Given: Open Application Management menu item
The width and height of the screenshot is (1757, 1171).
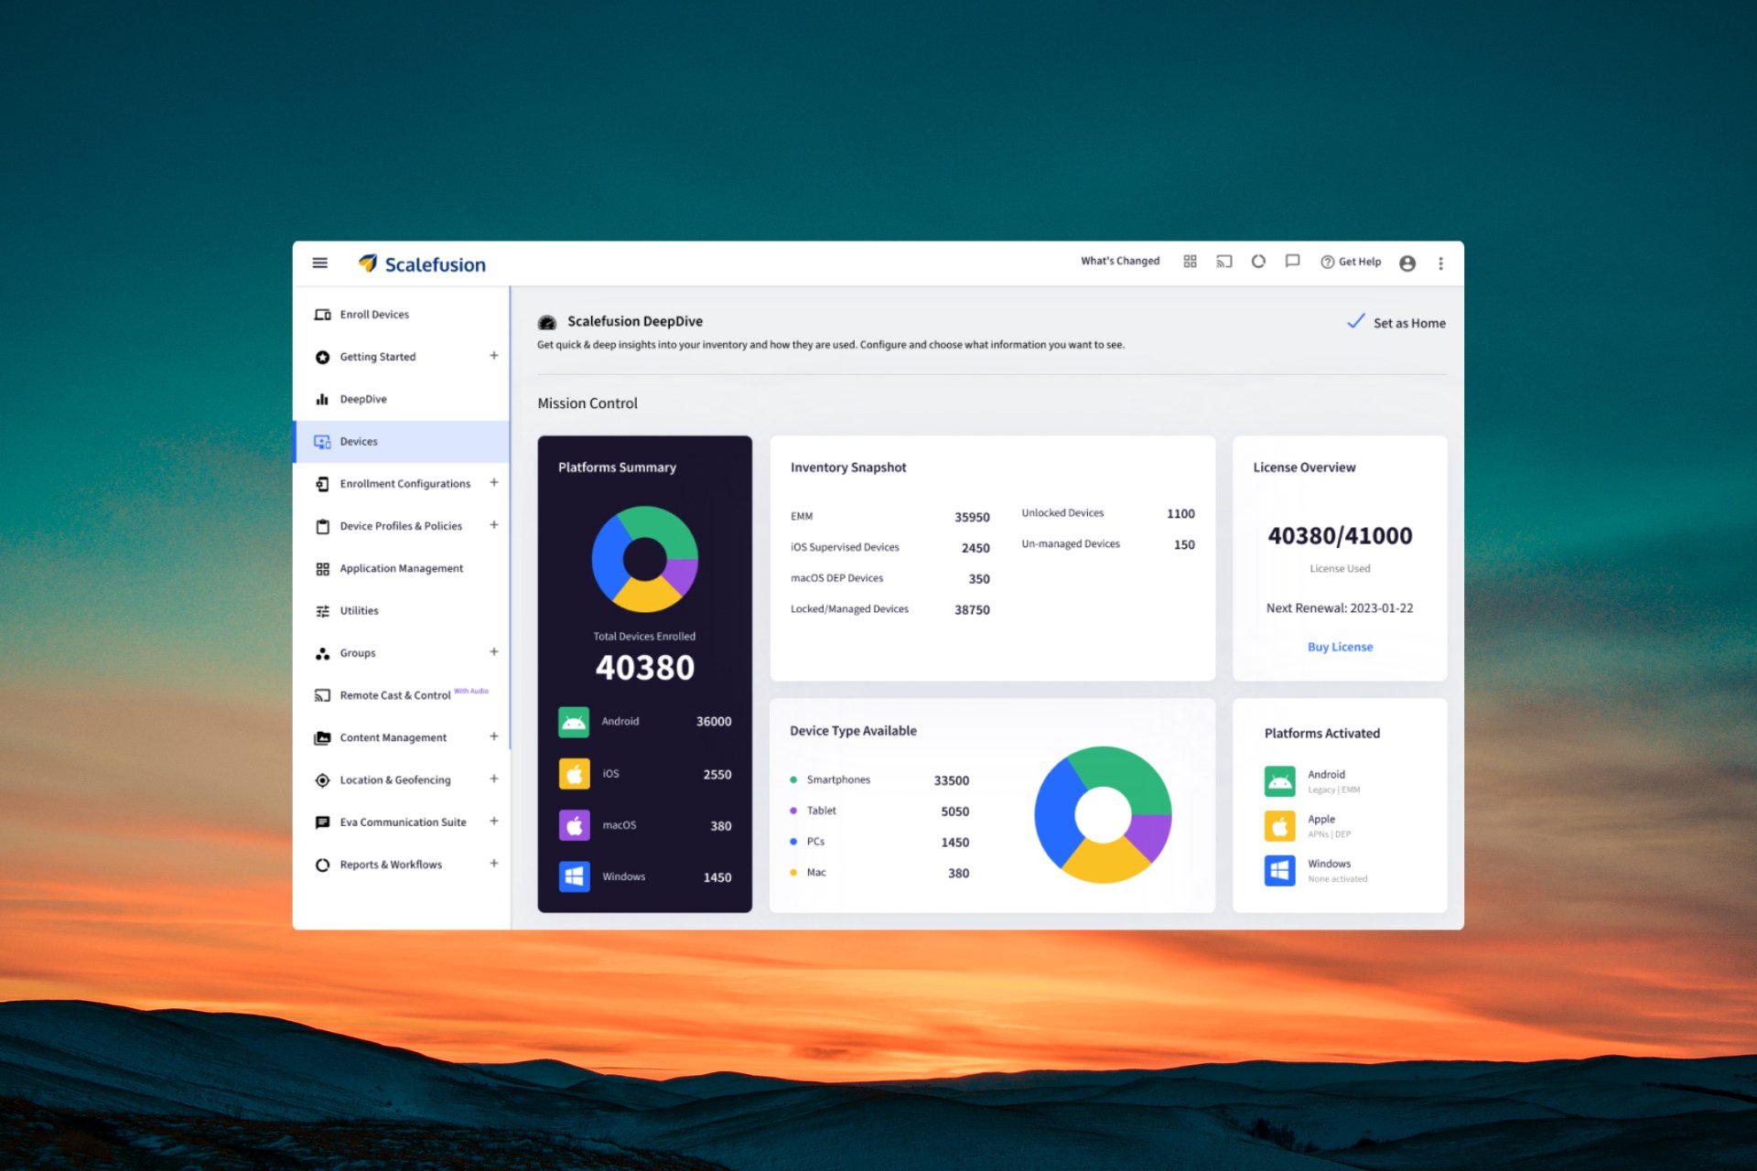Looking at the screenshot, I should [x=401, y=569].
